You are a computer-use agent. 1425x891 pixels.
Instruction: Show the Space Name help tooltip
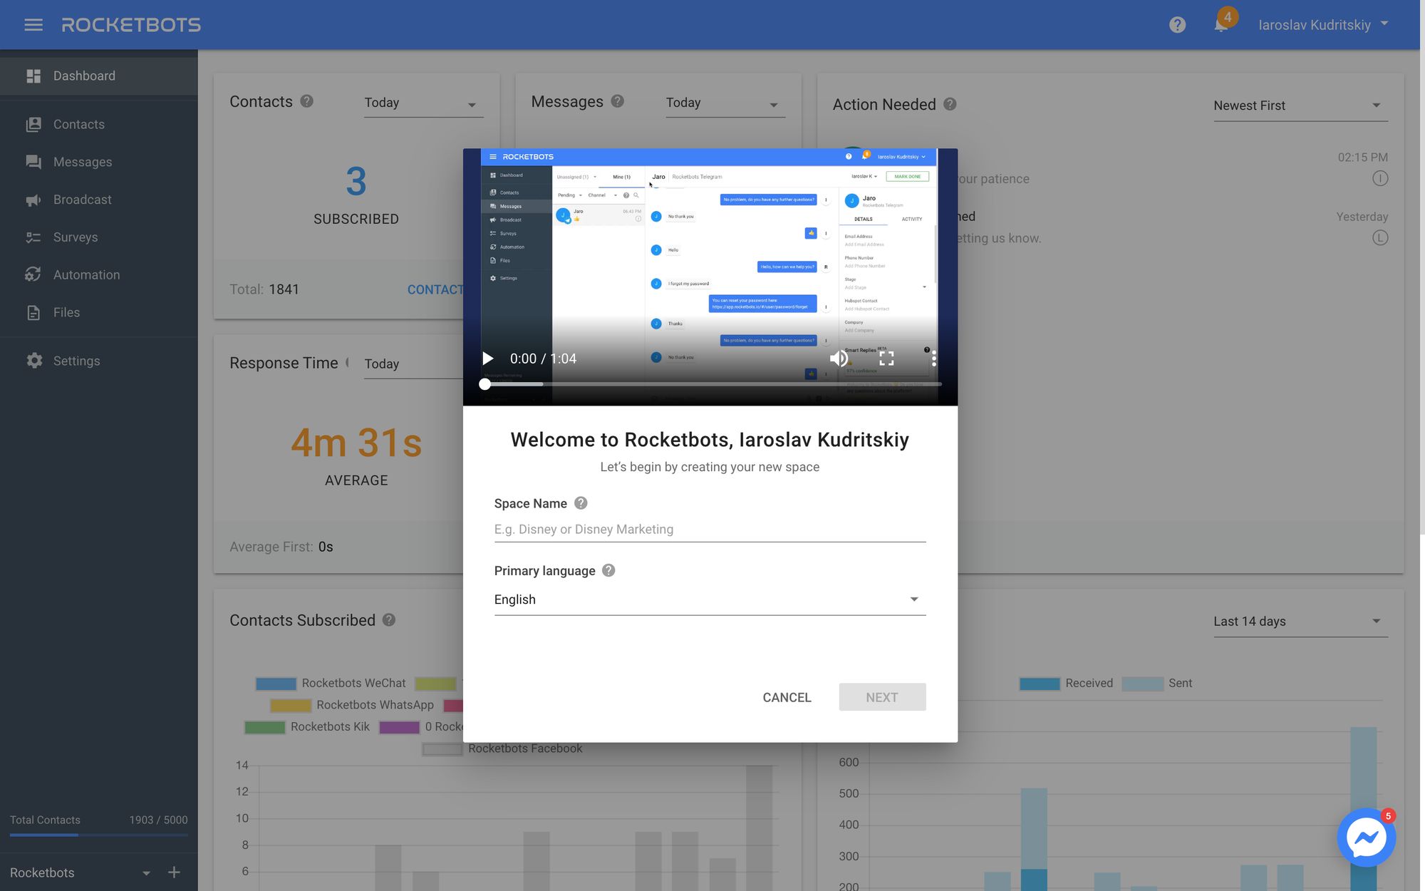(581, 503)
